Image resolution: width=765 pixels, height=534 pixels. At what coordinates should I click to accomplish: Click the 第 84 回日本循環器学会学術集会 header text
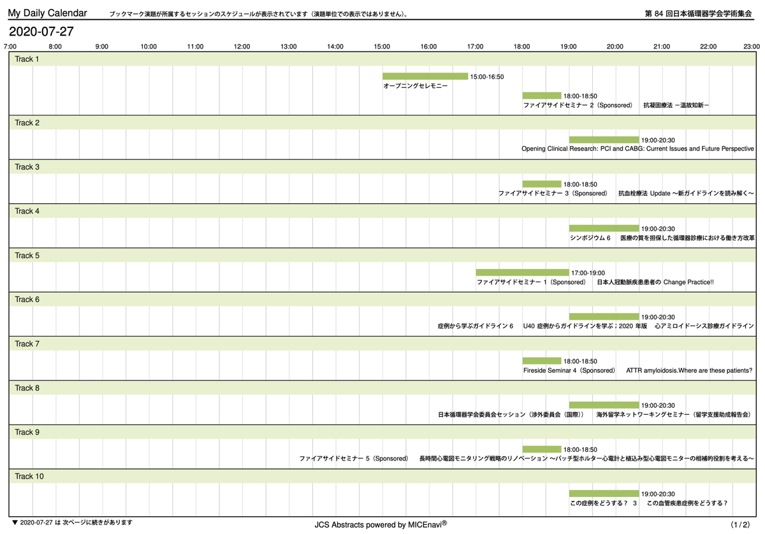pyautogui.click(x=699, y=14)
